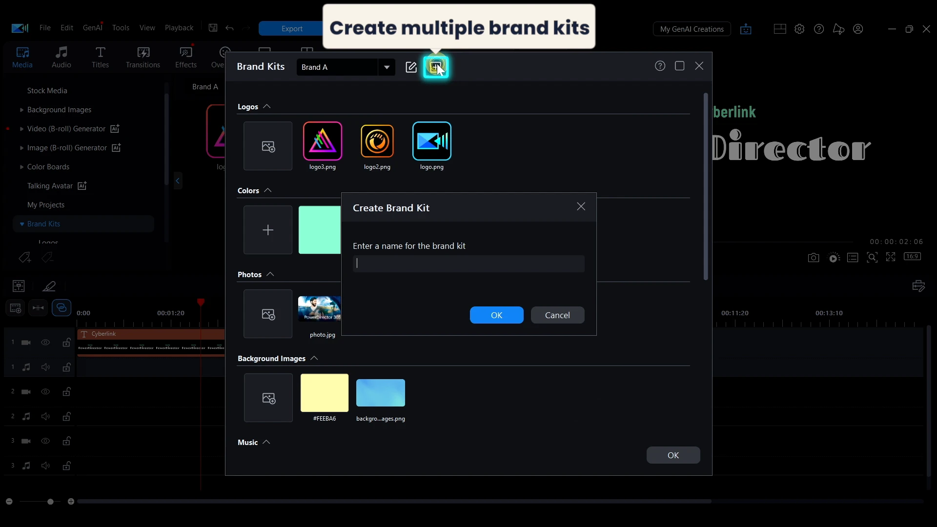This screenshot has width=937, height=527.
Task: Select the logo3.png thumbnail
Action: click(x=323, y=141)
